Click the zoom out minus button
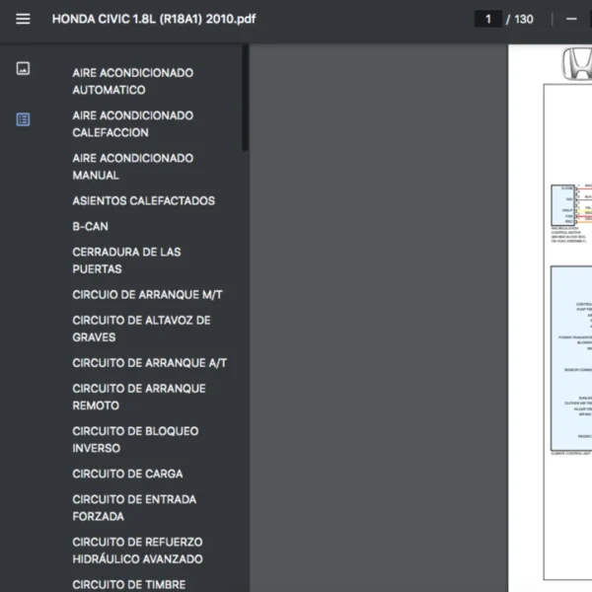This screenshot has width=592, height=592. pos(571,19)
